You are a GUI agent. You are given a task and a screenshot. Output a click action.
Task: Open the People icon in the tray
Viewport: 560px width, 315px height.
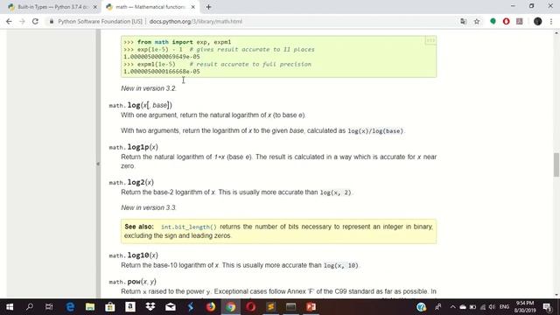[x=437, y=307]
